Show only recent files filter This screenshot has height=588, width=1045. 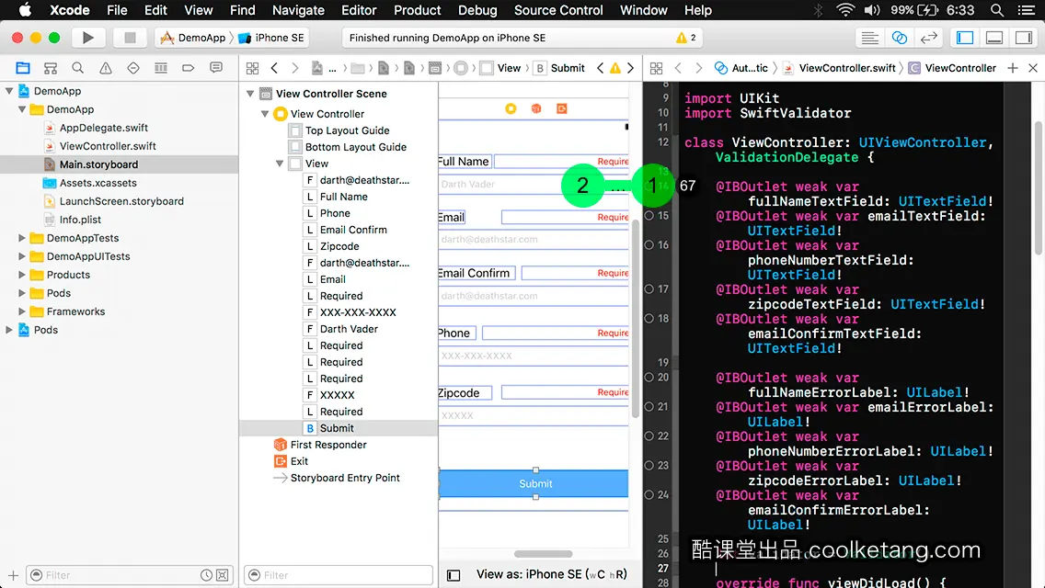coord(207,575)
